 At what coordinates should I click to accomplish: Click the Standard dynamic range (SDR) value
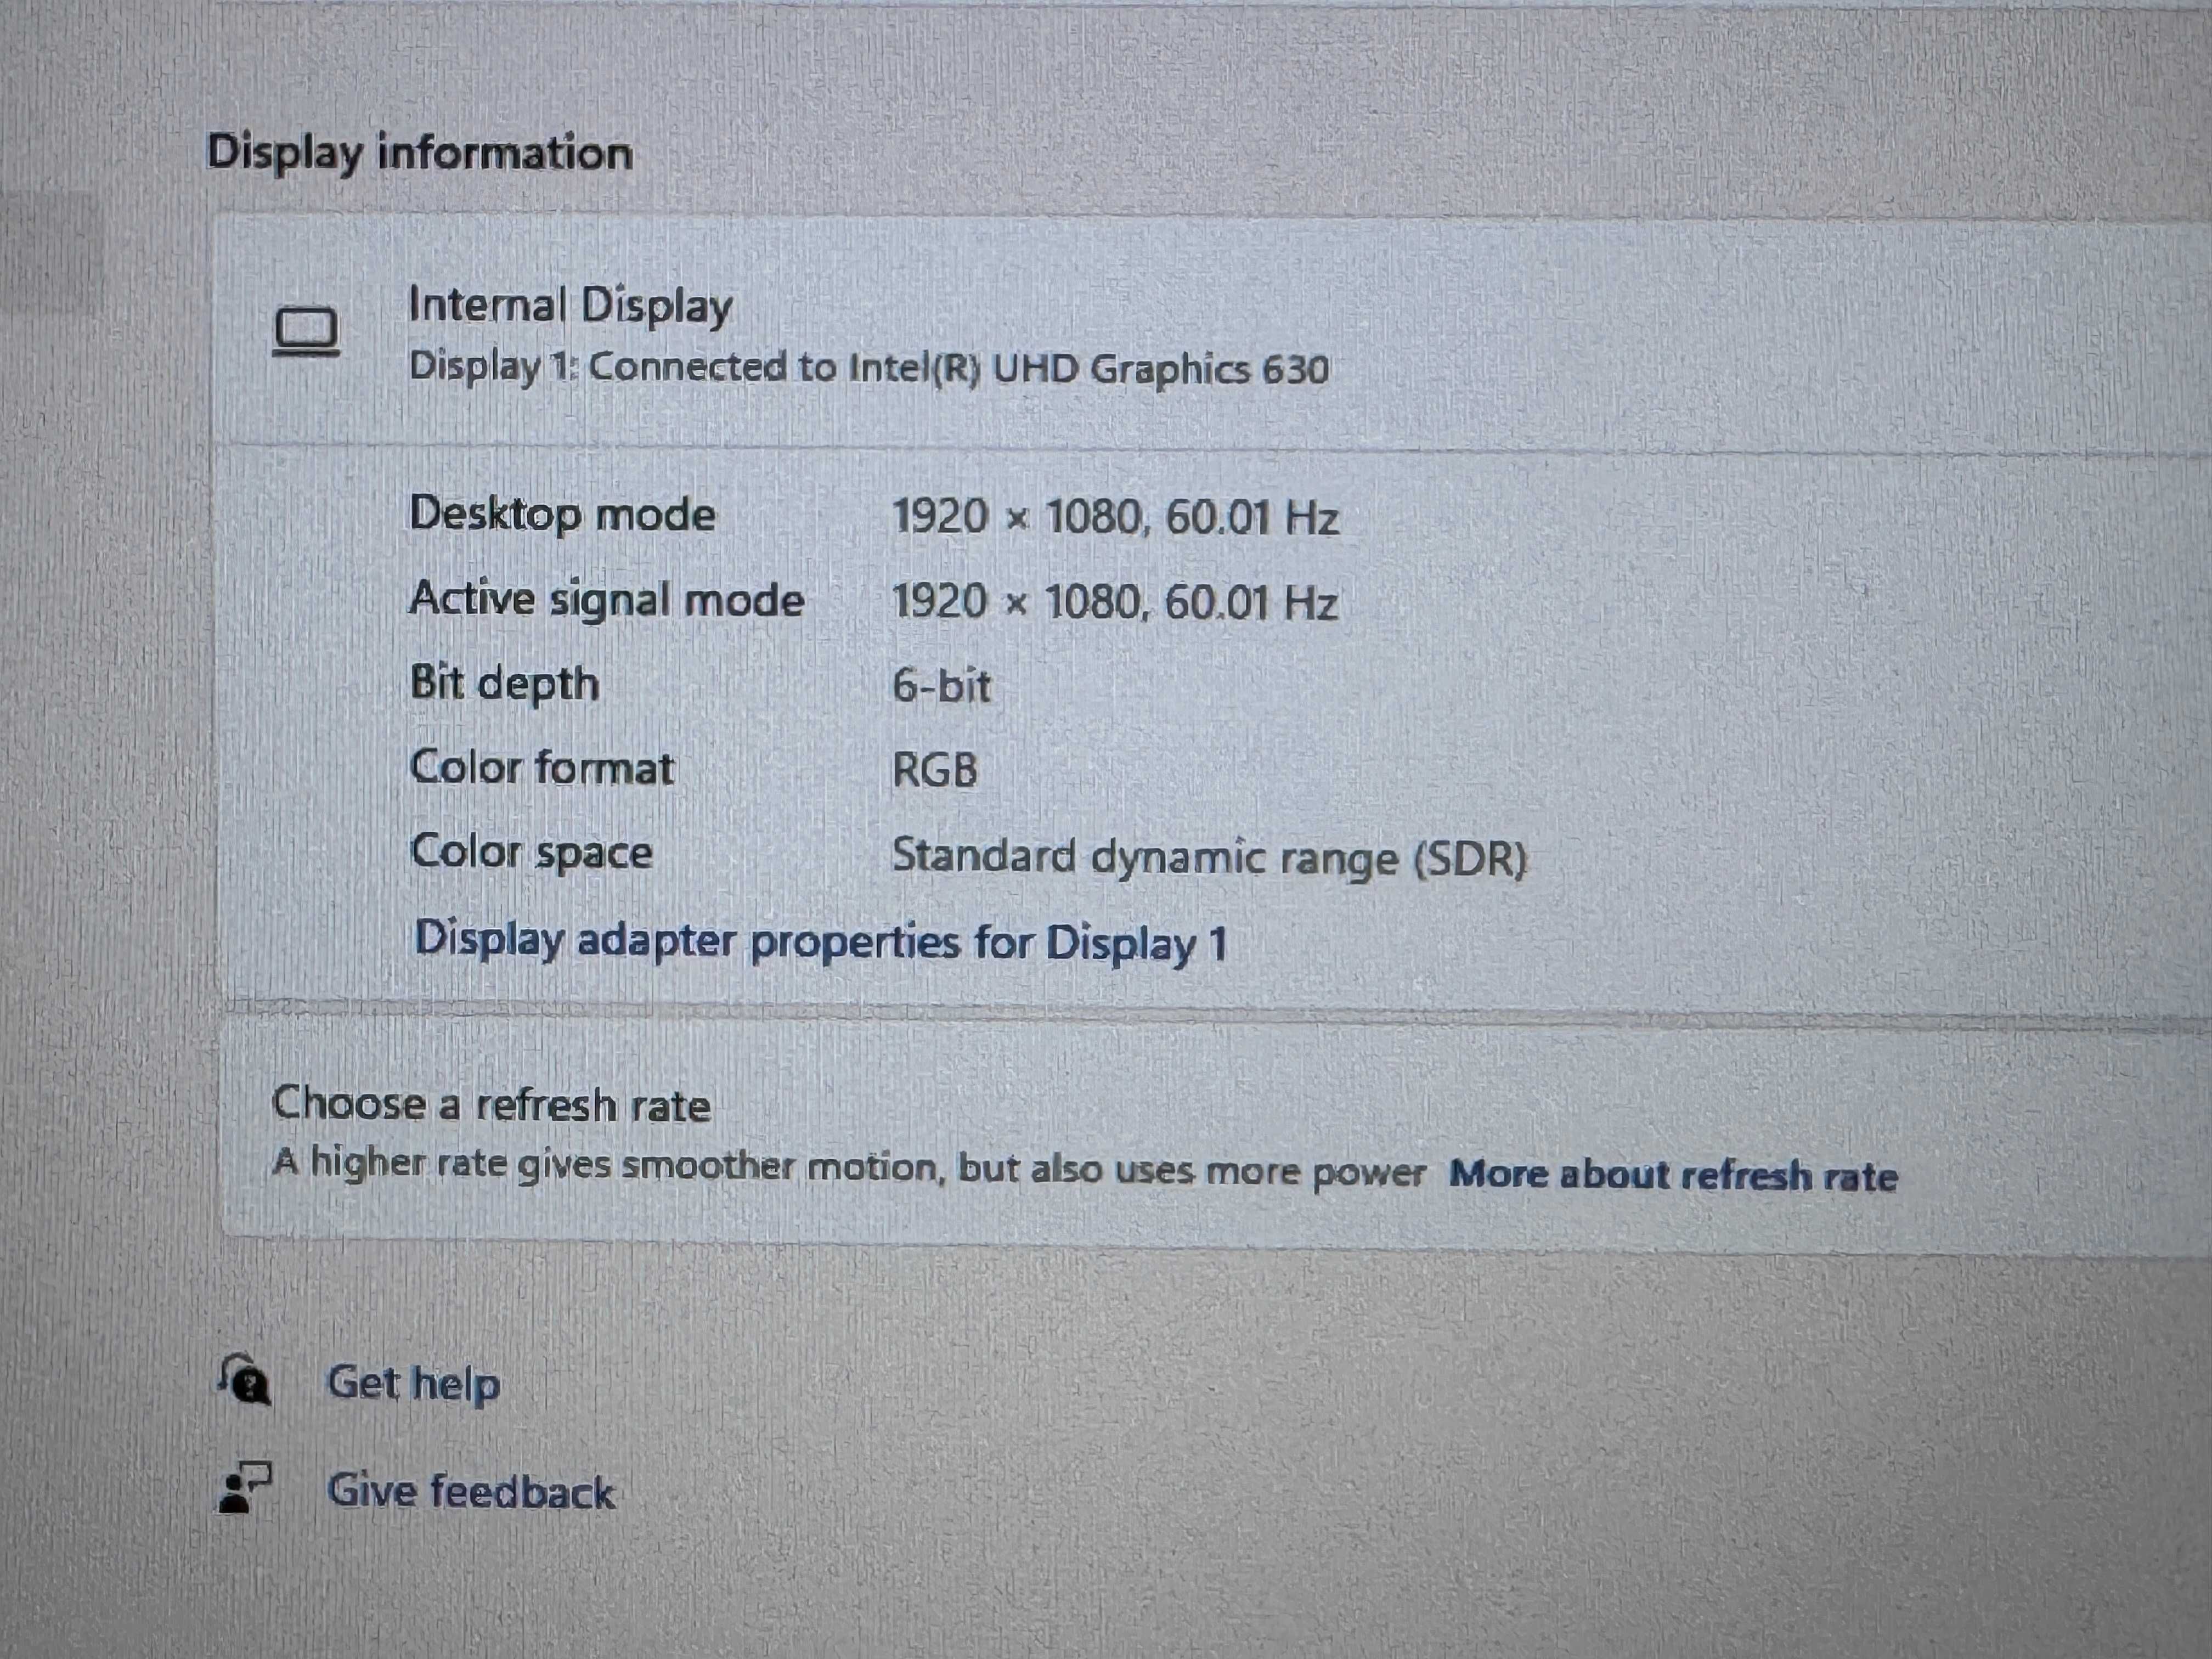[x=1209, y=857]
